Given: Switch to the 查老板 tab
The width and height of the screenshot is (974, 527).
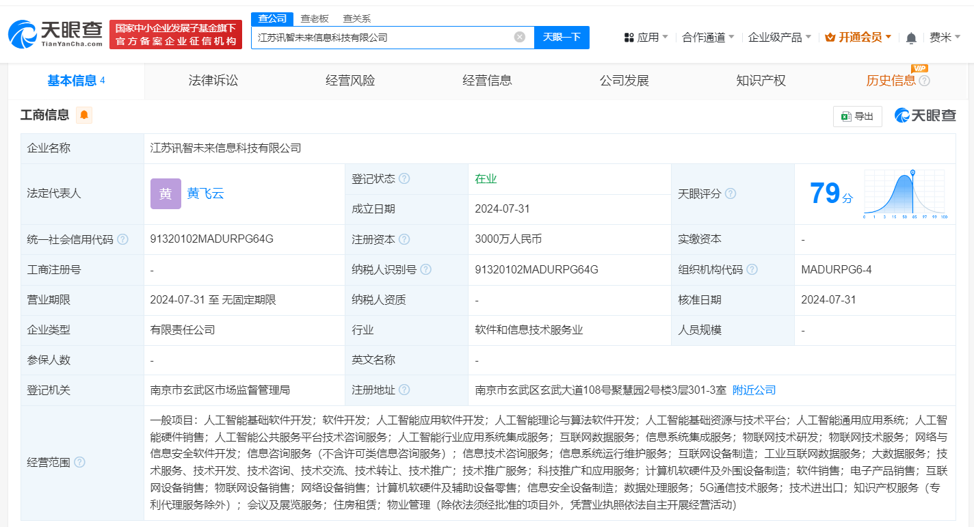Looking at the screenshot, I should 316,18.
